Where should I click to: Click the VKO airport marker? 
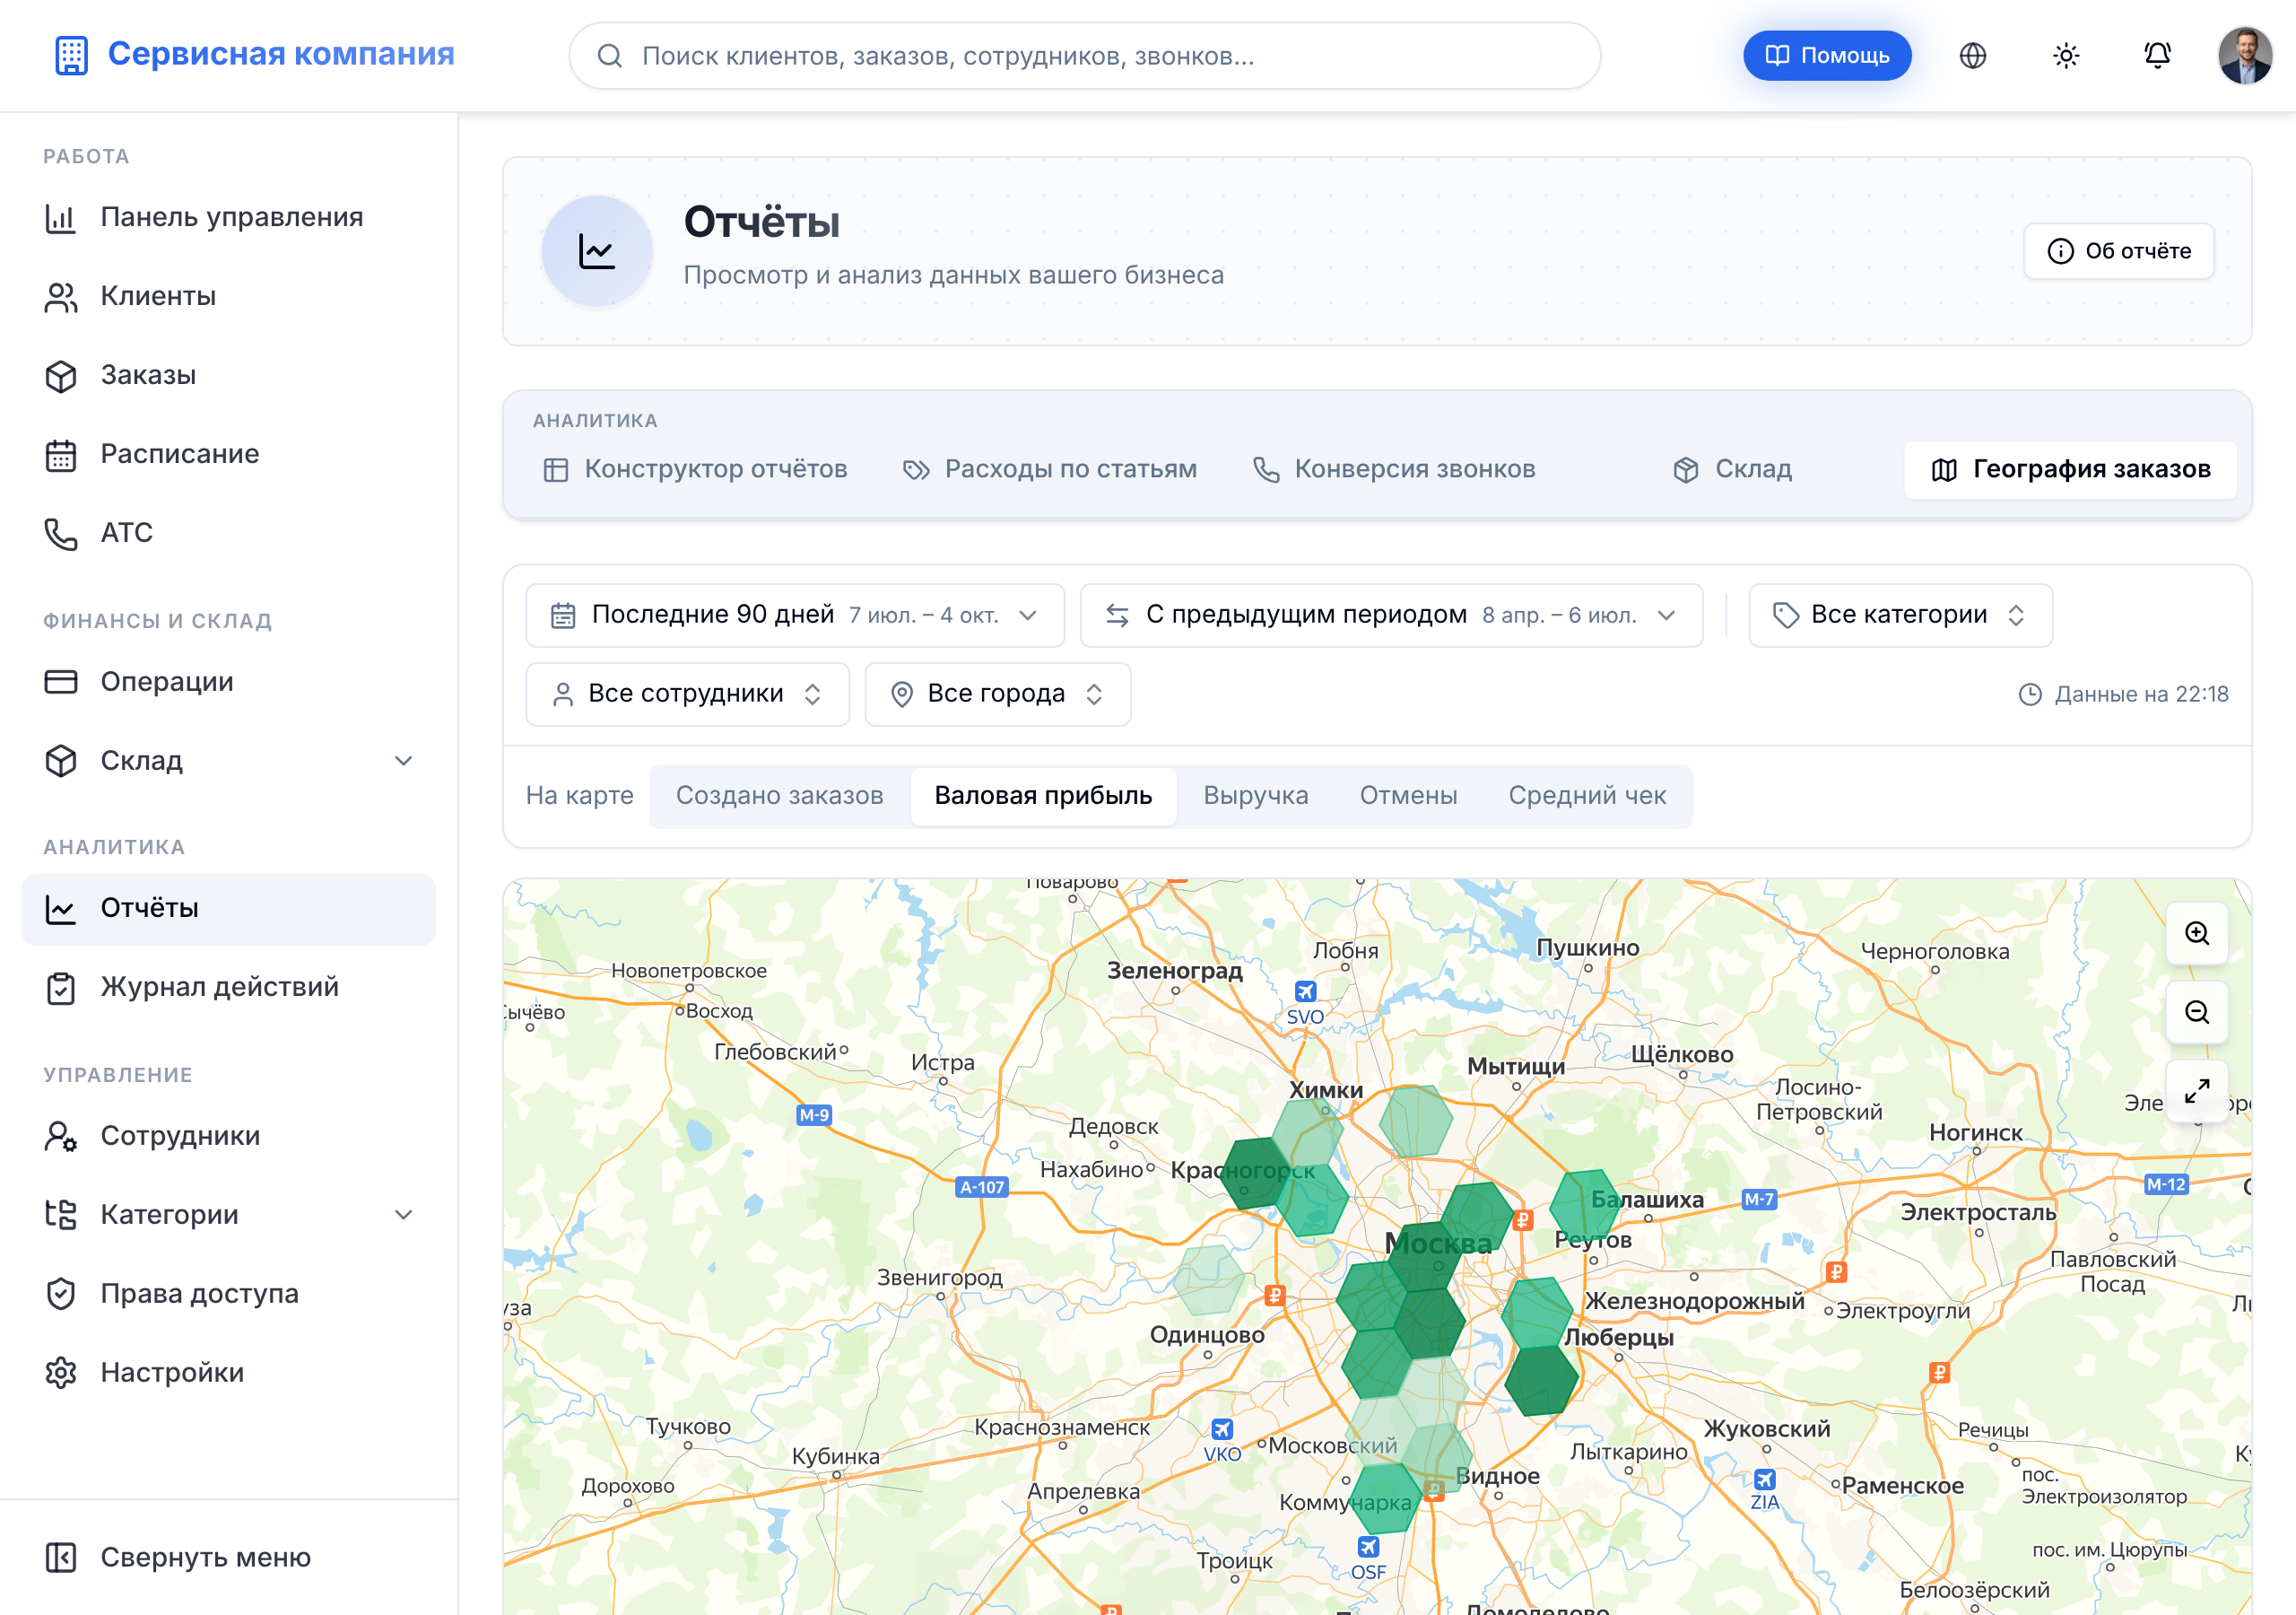click(1222, 1441)
